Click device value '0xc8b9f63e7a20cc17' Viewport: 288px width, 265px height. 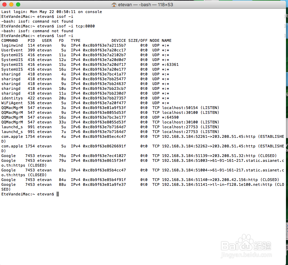click(104, 50)
